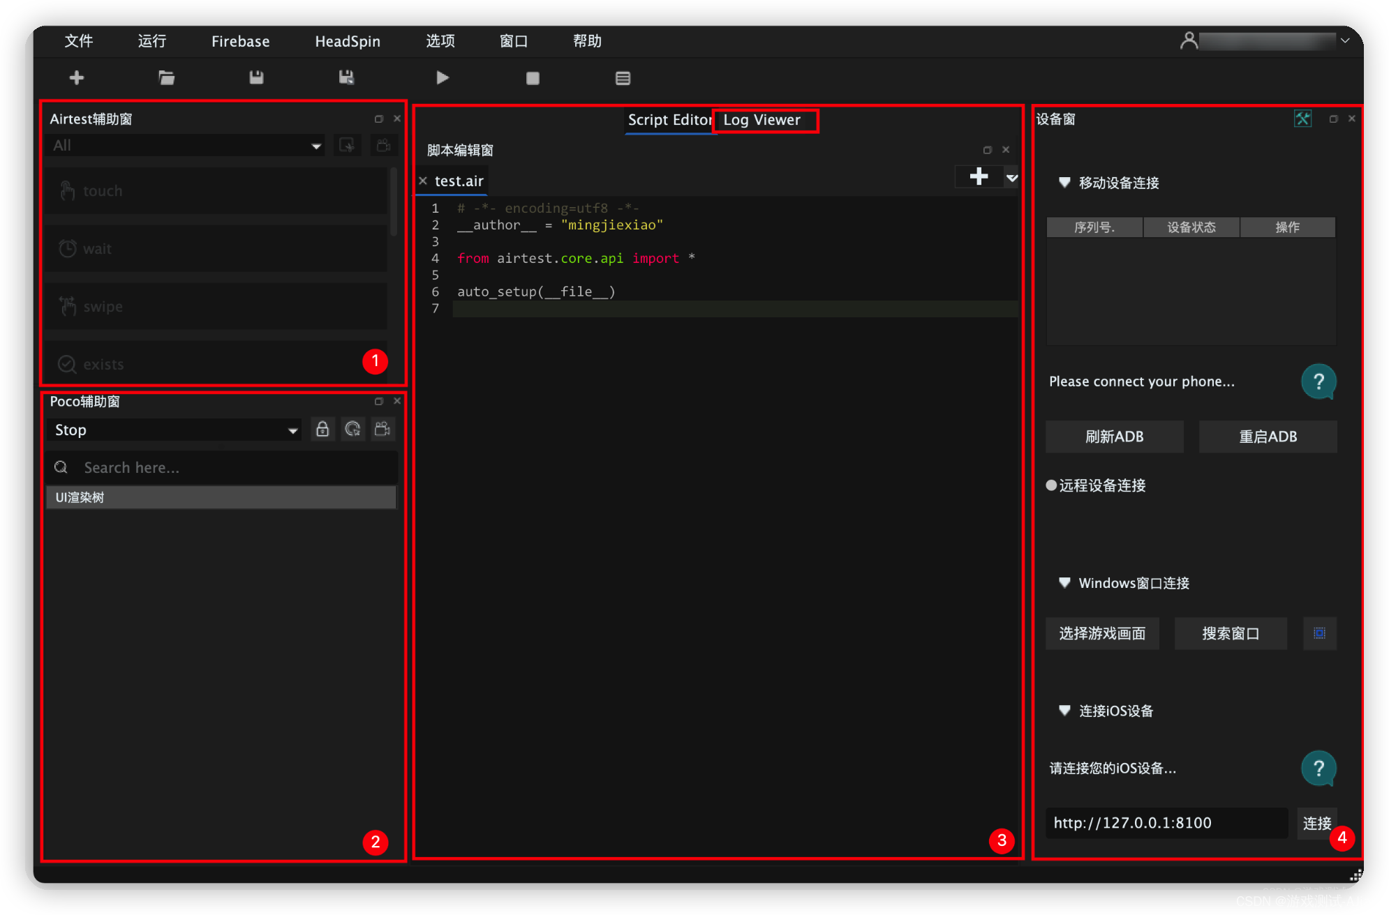Image resolution: width=1389 pixels, height=915 pixels.
Task: Toggle the Poco lock inspector icon
Action: [x=322, y=429]
